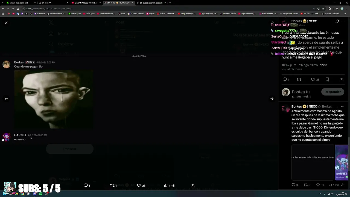
Task: Open the crying face photo
Action: click(54, 99)
